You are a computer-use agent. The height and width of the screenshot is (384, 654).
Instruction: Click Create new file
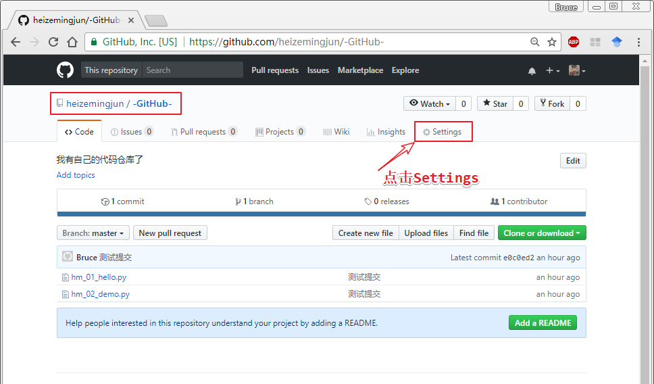[x=366, y=233]
